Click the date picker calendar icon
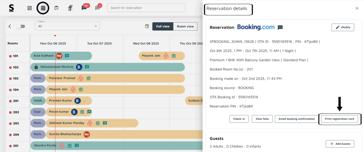This screenshot has height=152, width=364. tap(147, 26)
